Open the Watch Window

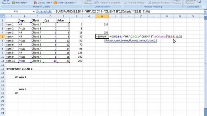pyautogui.click(x=177, y=2)
